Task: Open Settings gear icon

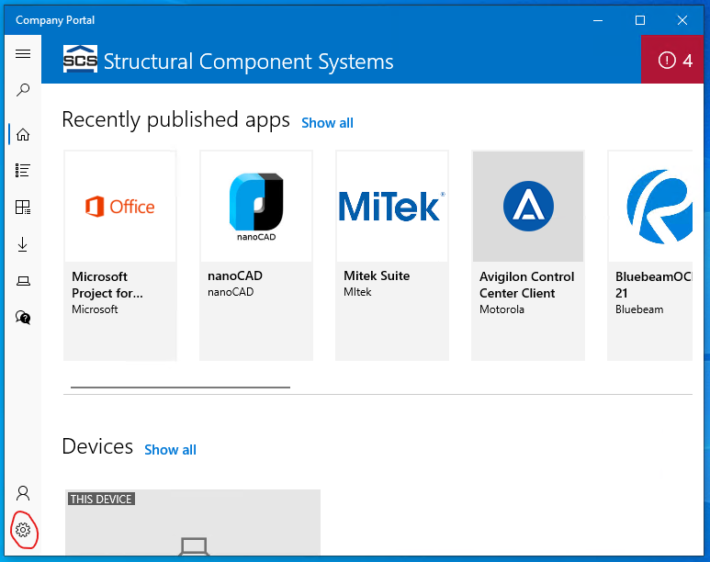Action: tap(23, 530)
